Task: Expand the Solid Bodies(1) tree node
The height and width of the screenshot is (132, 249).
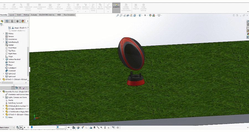Action: click(x=4, y=42)
